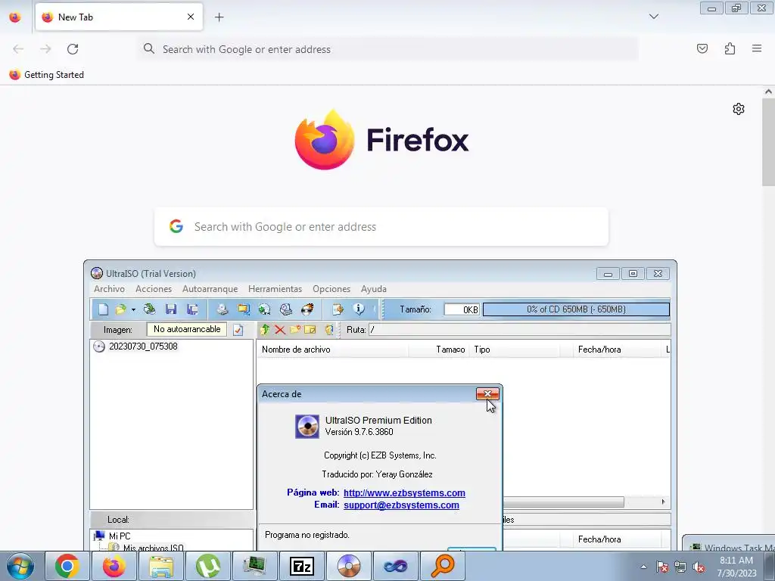Open a new Firefox tab with plus button
Viewport: 775px width, 581px height.
tap(219, 17)
